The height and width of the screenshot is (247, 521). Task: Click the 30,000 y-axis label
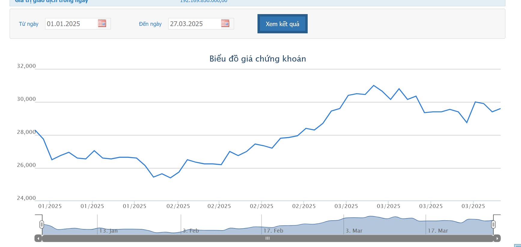click(x=26, y=99)
